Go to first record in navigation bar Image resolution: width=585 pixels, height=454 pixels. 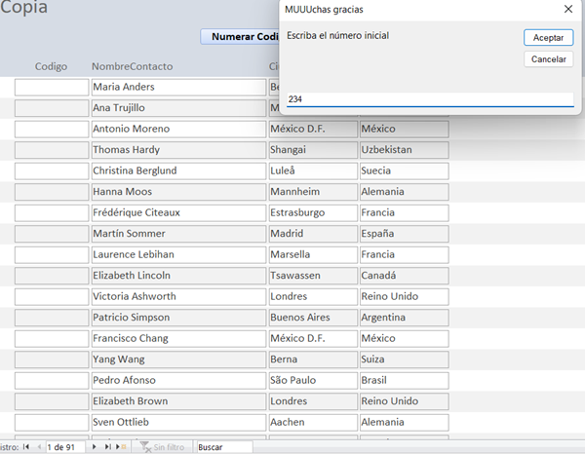[x=26, y=446]
